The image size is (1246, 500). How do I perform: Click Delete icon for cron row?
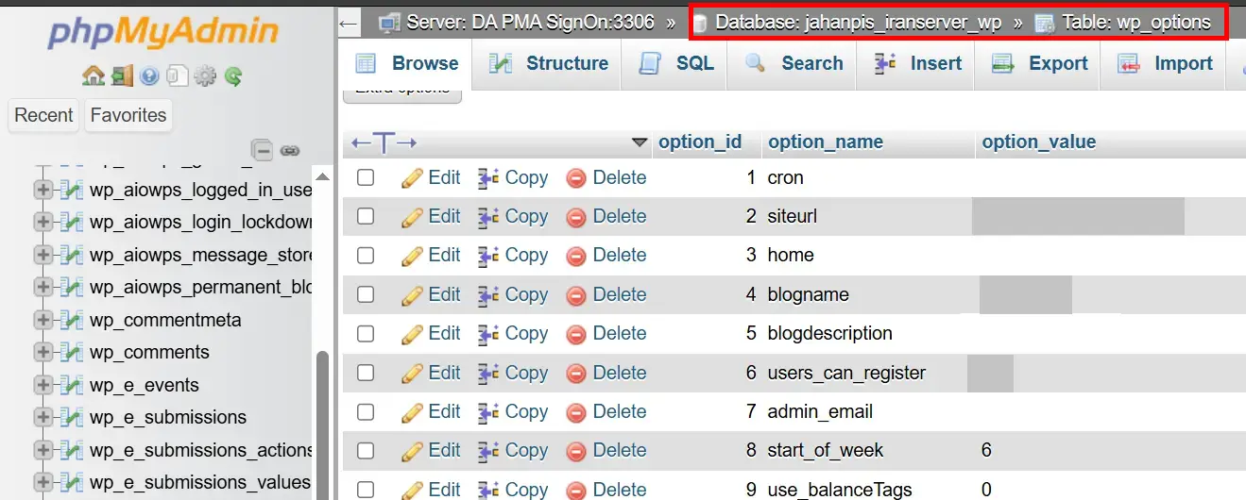(576, 177)
